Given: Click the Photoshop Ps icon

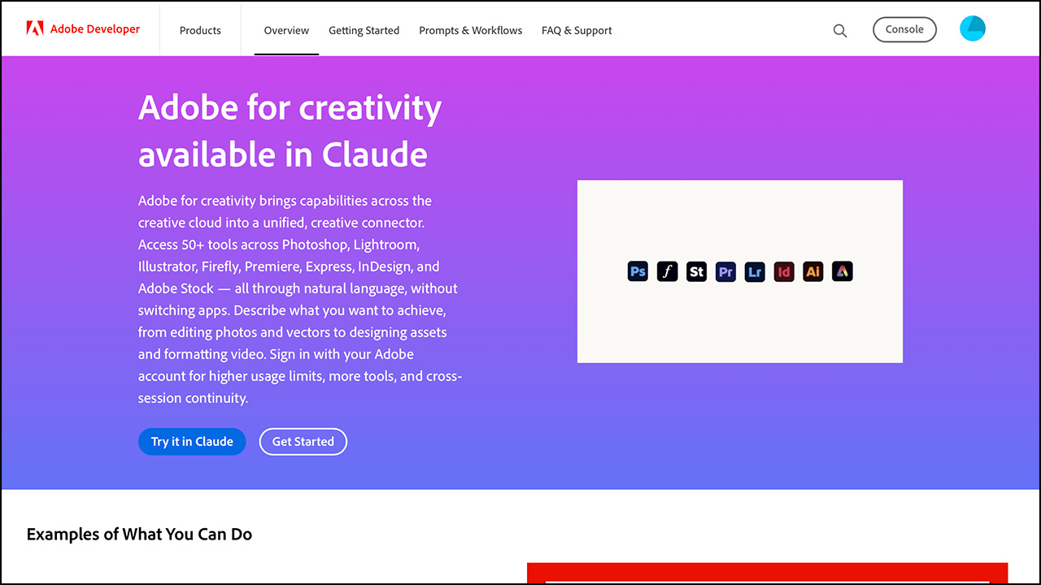Looking at the screenshot, I should 638,271.
